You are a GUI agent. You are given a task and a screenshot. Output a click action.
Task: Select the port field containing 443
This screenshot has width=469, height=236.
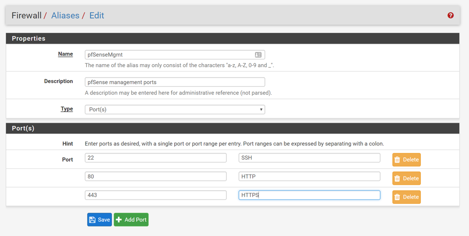pyautogui.click(x=155, y=195)
